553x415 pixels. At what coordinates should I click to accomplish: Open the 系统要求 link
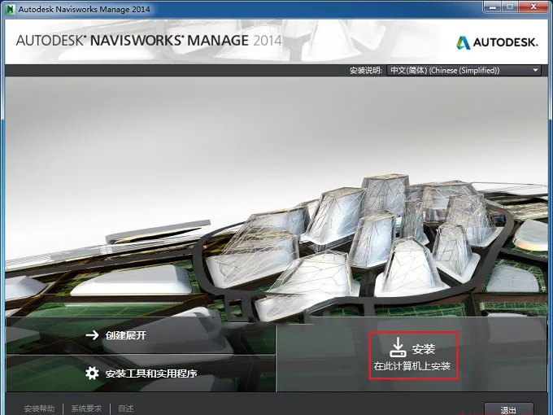point(86,408)
